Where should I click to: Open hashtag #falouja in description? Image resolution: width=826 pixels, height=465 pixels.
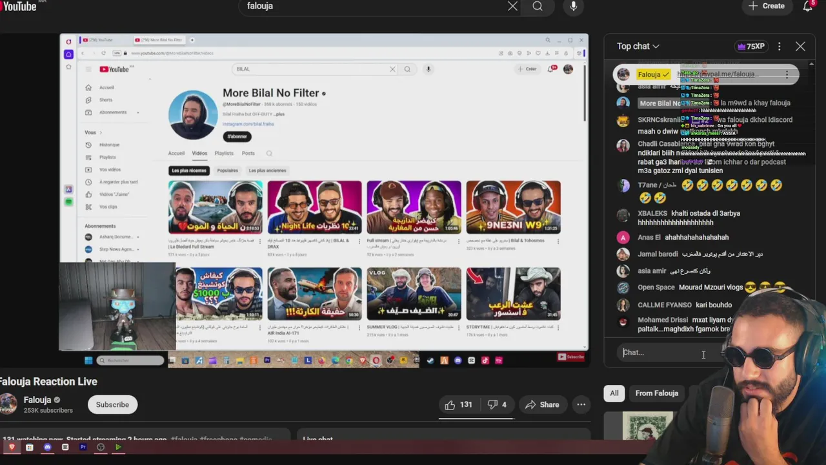click(184, 439)
